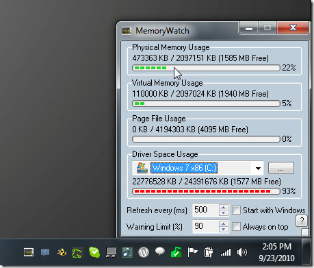Click '473363 KB / 2097151 KB' physical memory text
The width and height of the screenshot is (314, 268).
coord(174,58)
